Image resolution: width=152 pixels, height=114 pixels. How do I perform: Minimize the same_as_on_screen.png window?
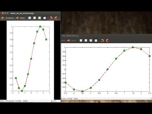(x=5, y=13)
